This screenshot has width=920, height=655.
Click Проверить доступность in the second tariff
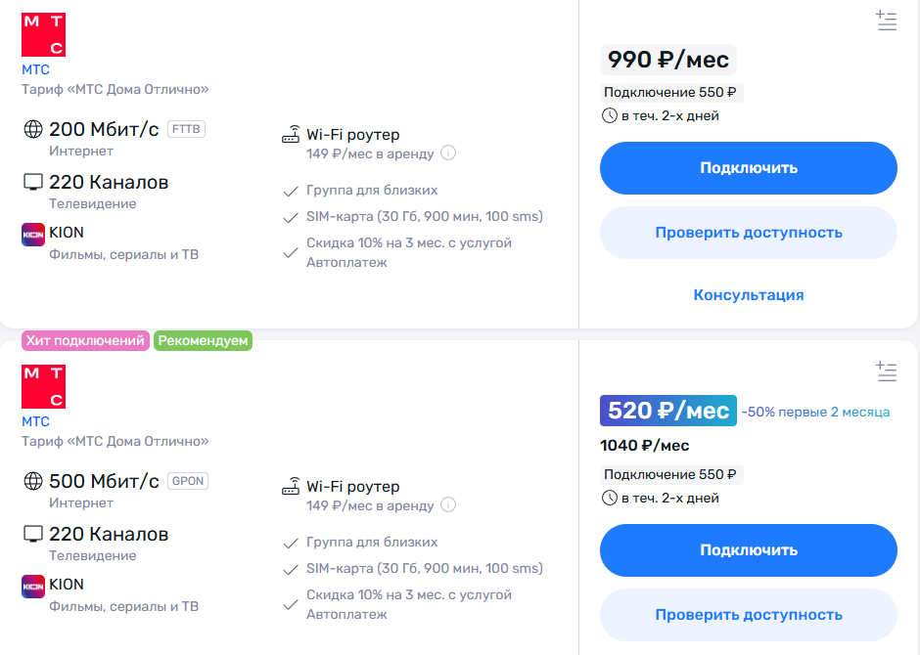[x=748, y=615]
